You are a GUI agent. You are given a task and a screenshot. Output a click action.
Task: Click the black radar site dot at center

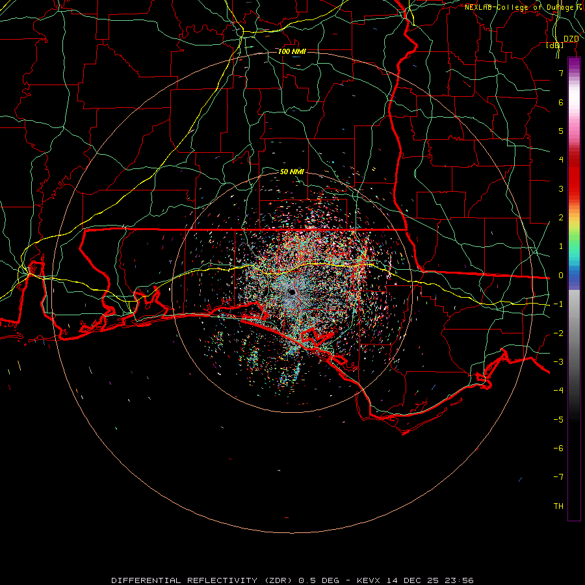pyautogui.click(x=292, y=292)
